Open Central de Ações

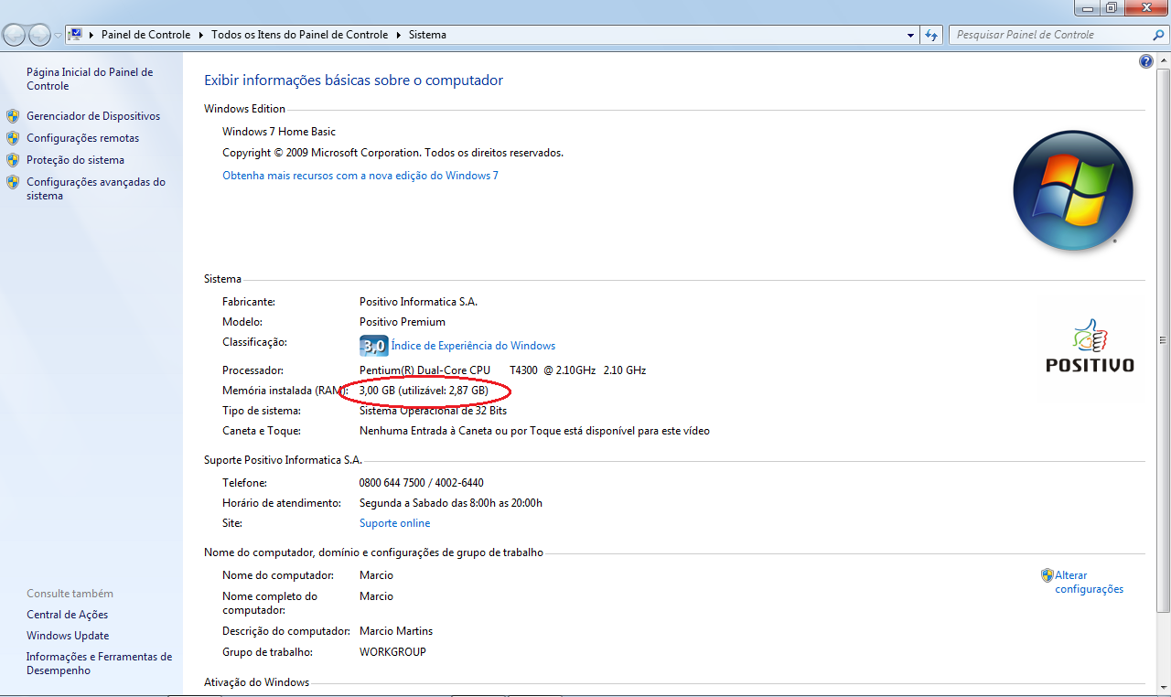click(67, 615)
